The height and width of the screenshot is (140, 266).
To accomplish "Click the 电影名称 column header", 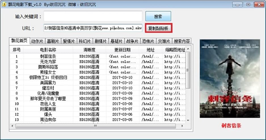I will click(48, 50).
